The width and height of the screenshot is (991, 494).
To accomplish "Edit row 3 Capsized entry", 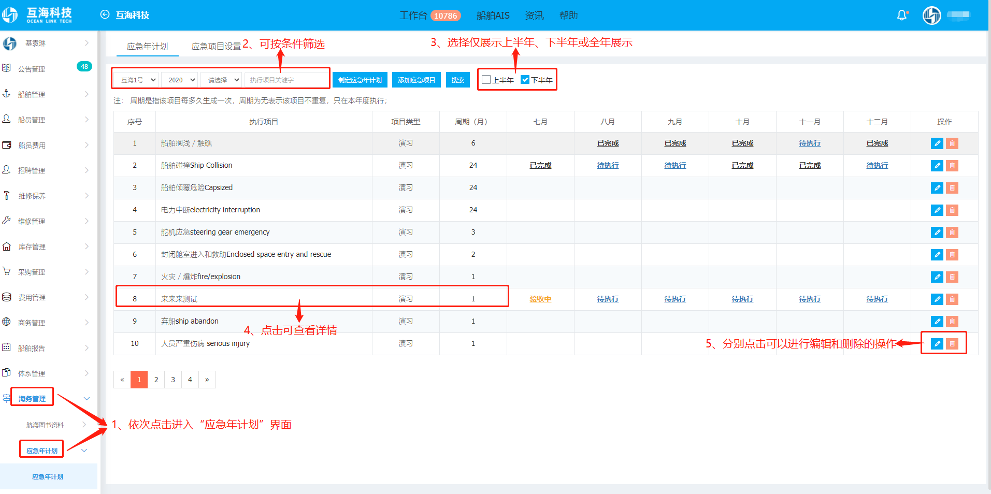I will (x=937, y=188).
